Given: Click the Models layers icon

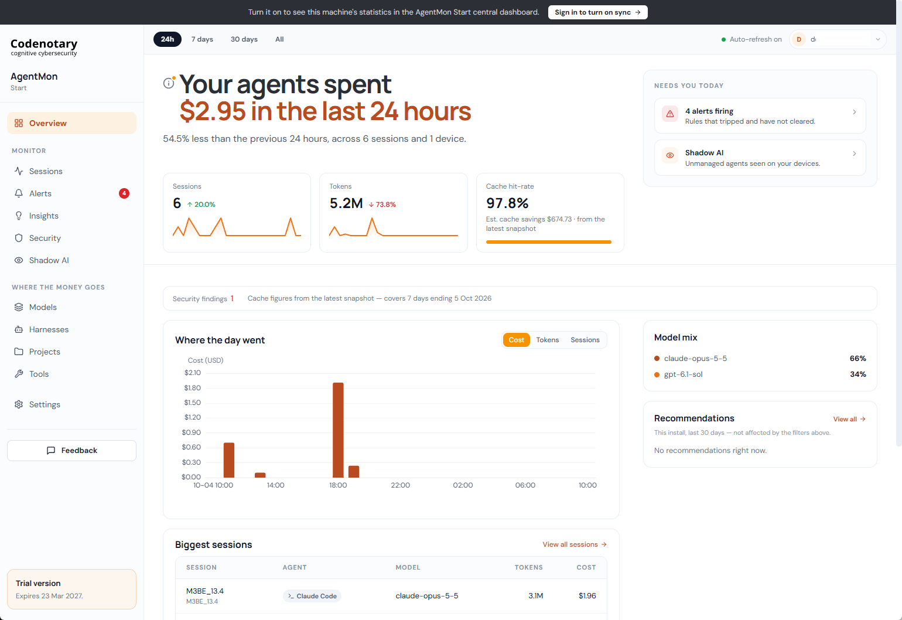Looking at the screenshot, I should point(19,307).
